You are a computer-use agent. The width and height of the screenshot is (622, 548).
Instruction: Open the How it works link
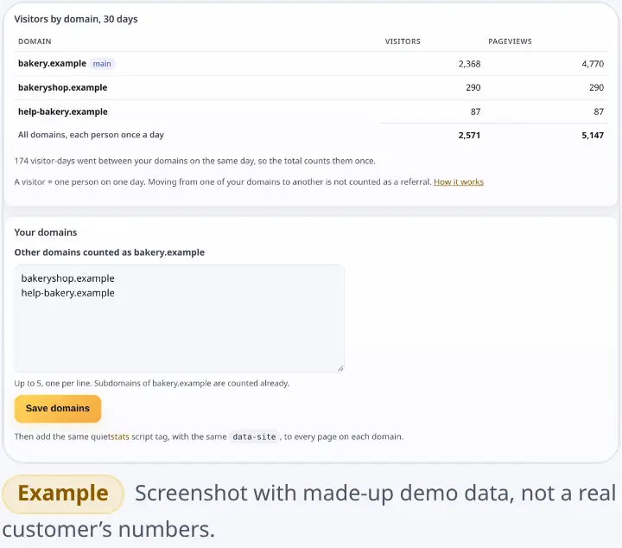pos(459,182)
